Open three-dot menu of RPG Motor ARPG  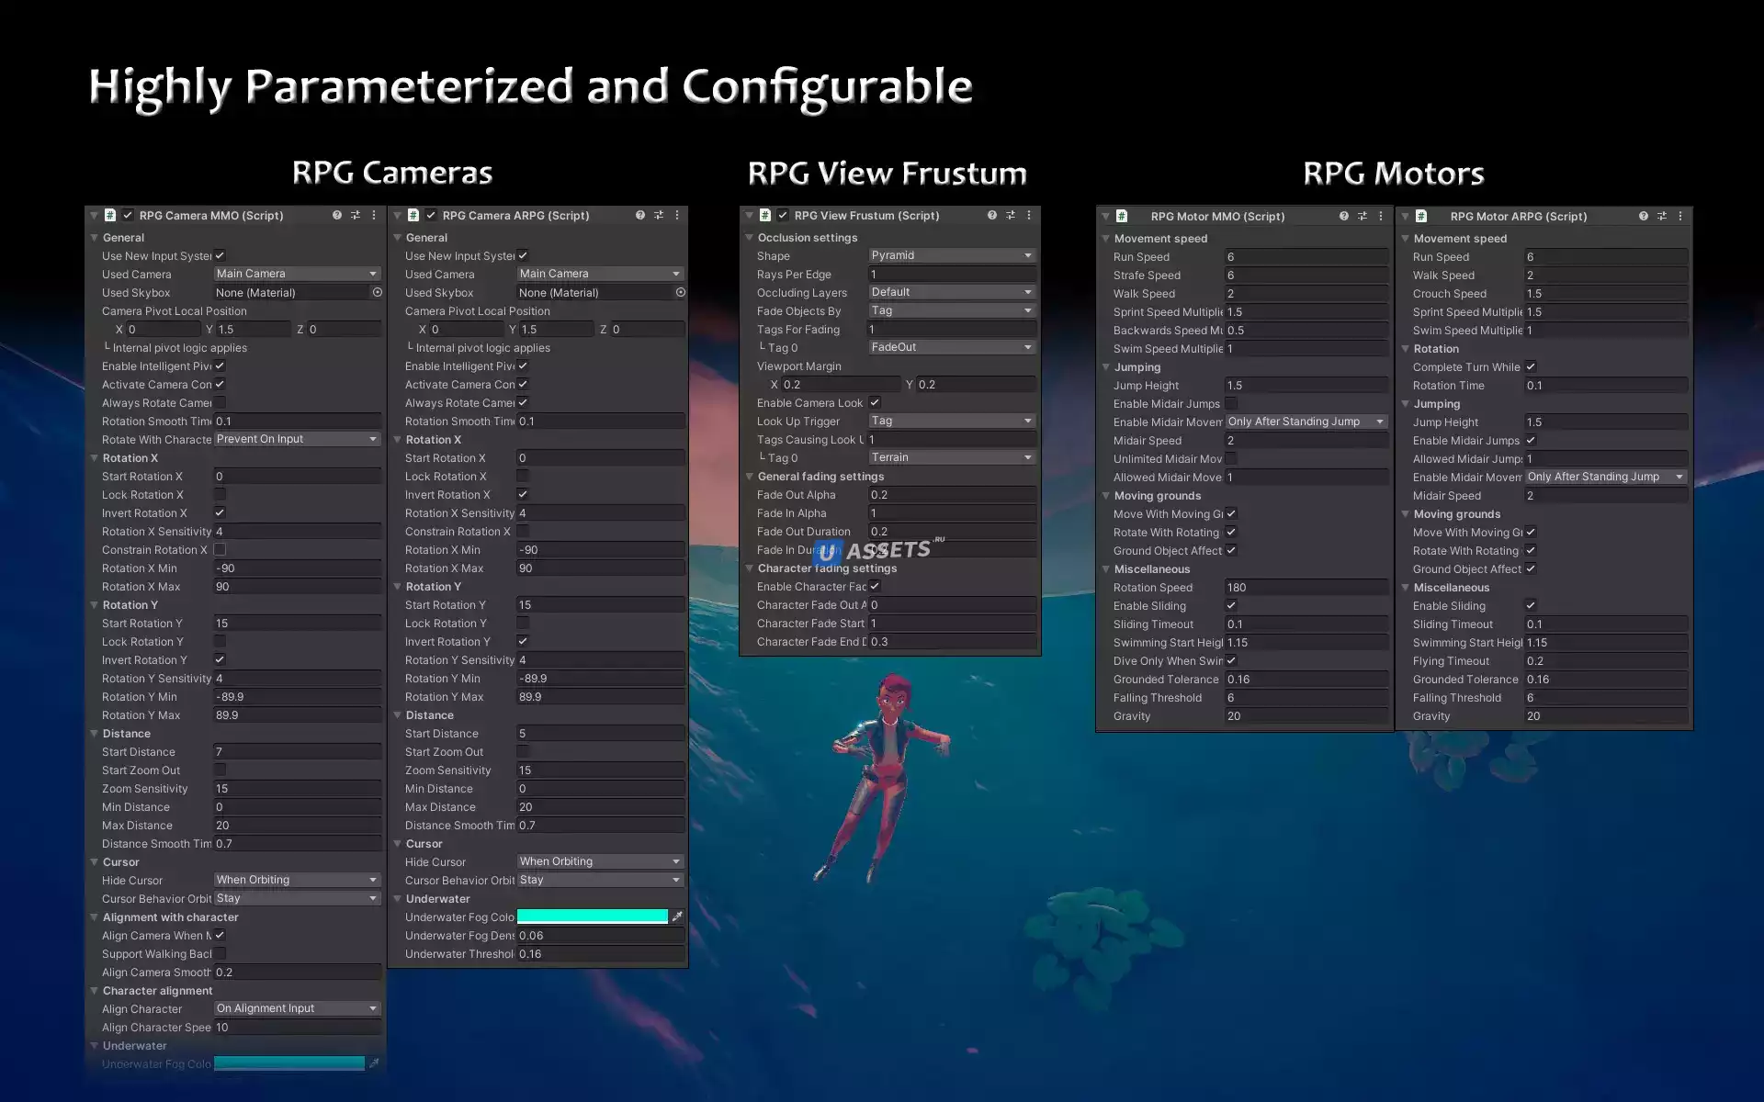(1680, 216)
